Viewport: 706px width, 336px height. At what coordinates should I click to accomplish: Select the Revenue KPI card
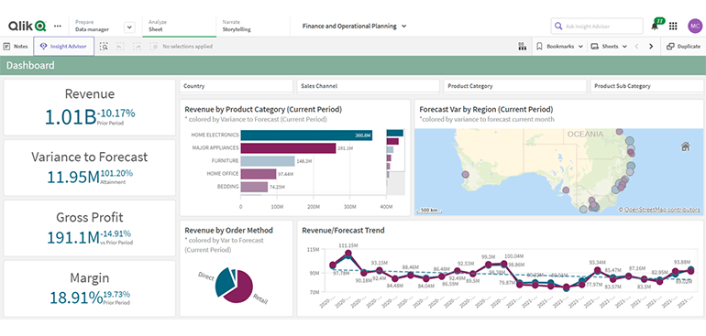click(x=90, y=107)
